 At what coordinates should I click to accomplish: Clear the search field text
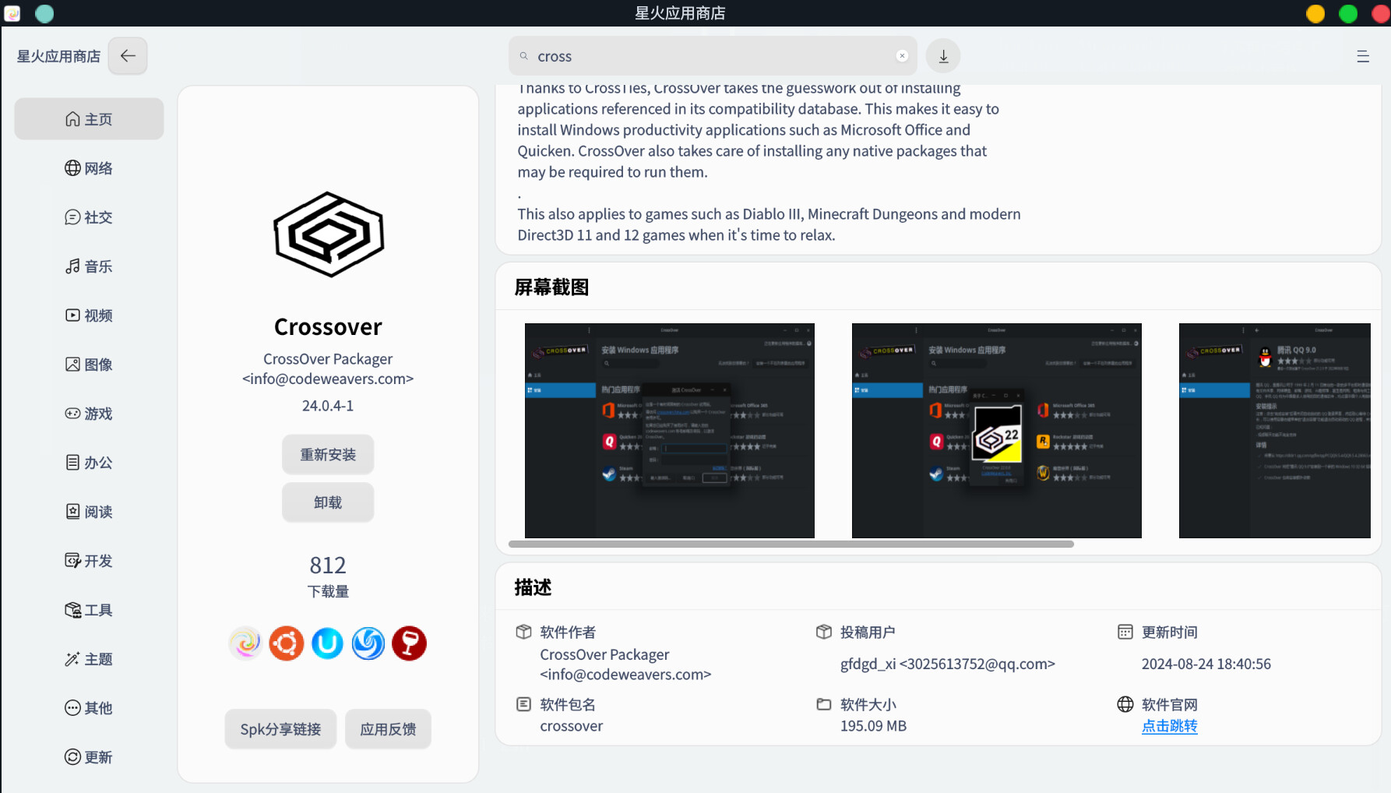click(902, 56)
